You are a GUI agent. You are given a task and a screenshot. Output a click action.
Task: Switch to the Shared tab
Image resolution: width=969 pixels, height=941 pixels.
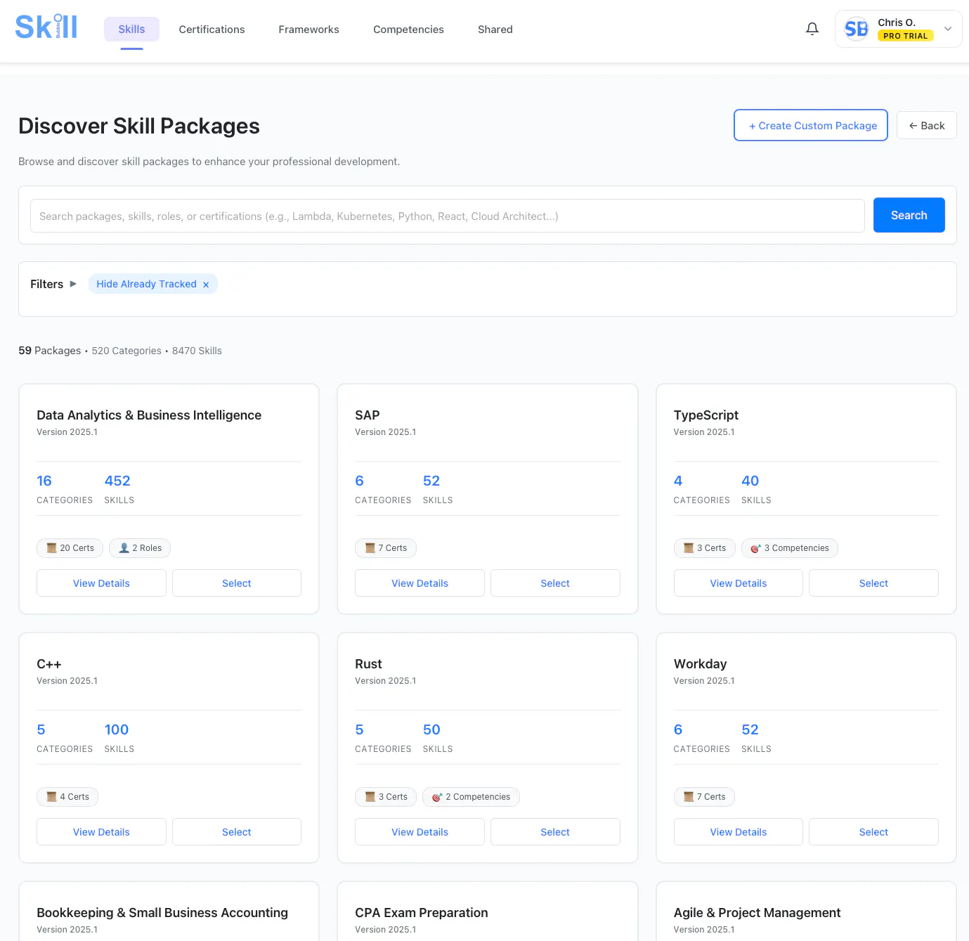pos(495,30)
